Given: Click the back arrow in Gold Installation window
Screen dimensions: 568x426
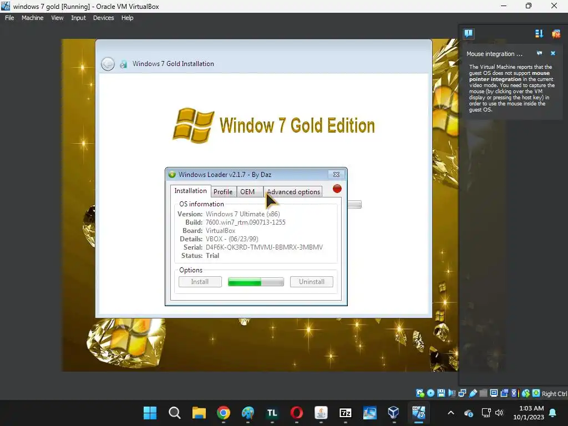Looking at the screenshot, I should pyautogui.click(x=108, y=64).
